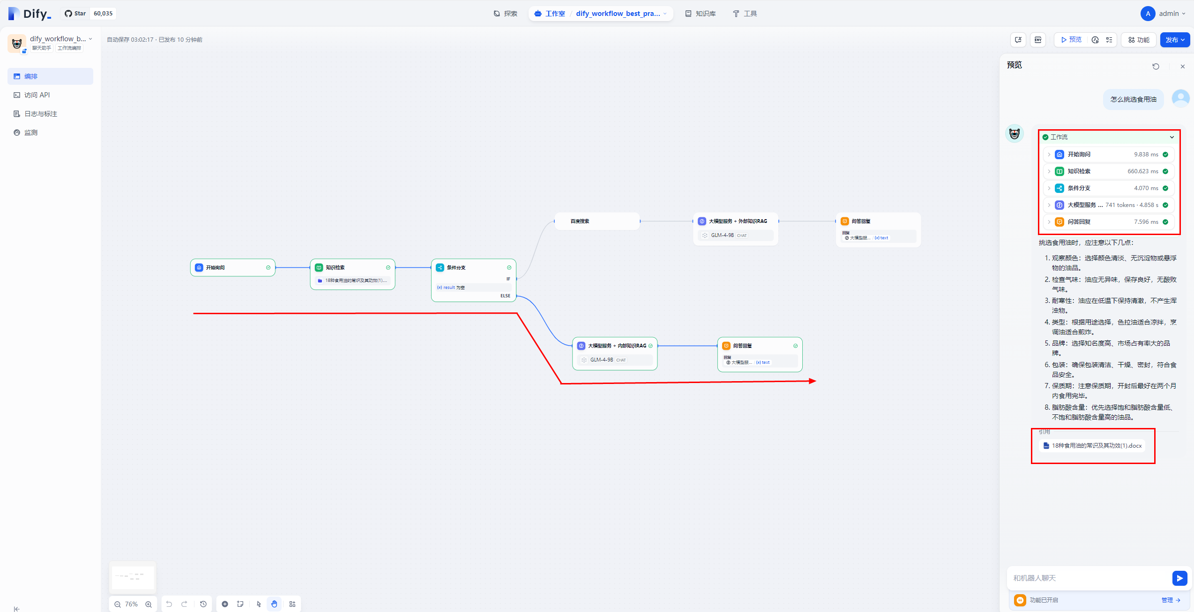Open the run history clock icon
1194x612 pixels.
(x=1095, y=40)
